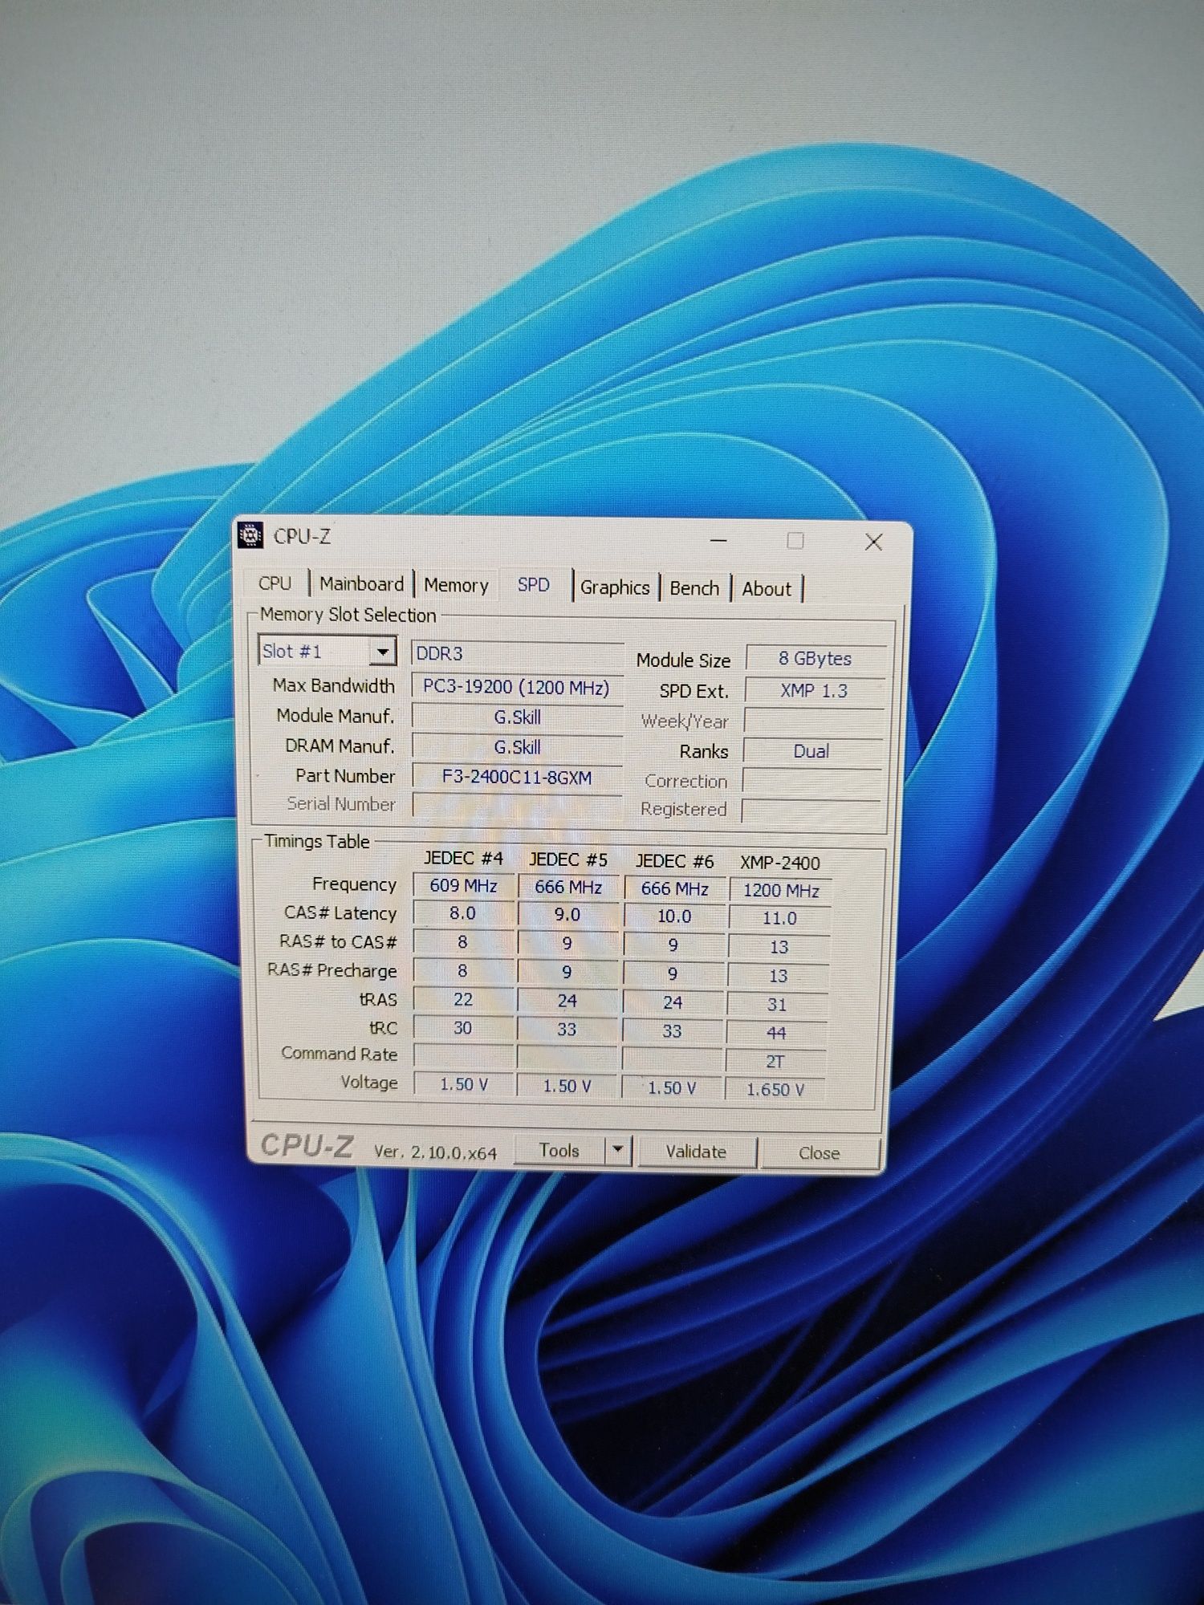Click the 1.650 V voltage cell
1204x1605 pixels.
coord(775,1090)
